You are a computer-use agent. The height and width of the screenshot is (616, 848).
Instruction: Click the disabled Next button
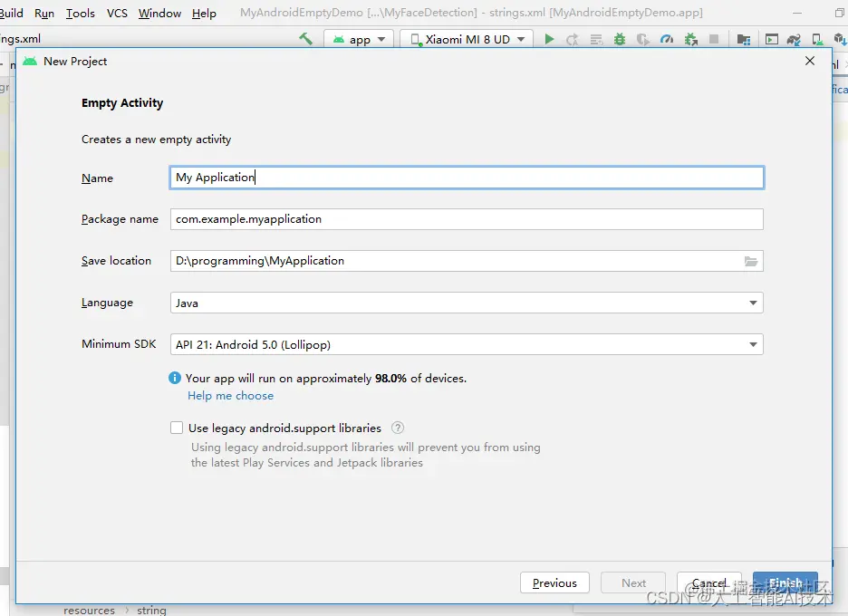[633, 583]
